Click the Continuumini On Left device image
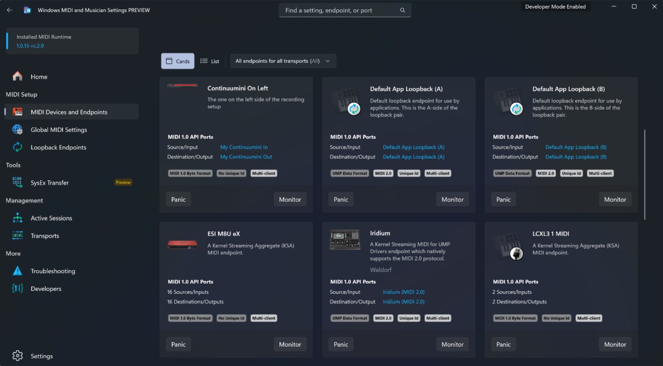 183,86
